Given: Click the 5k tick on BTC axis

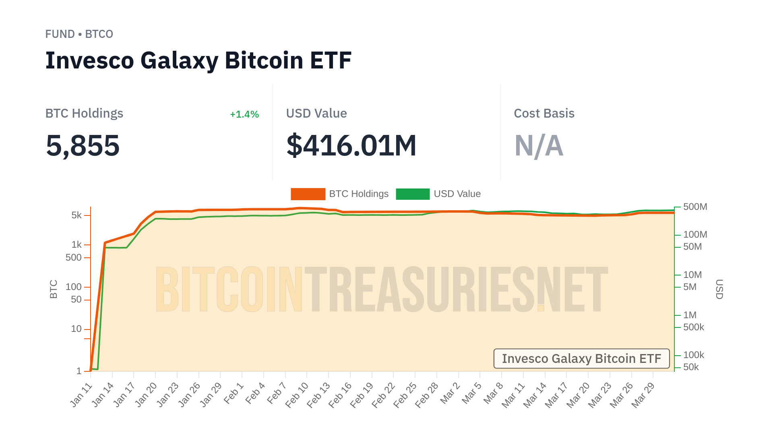Looking at the screenshot, I should tap(76, 215).
